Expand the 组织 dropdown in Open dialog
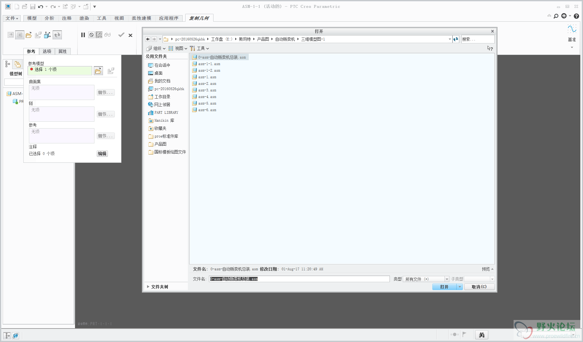583x342 pixels. [156, 48]
